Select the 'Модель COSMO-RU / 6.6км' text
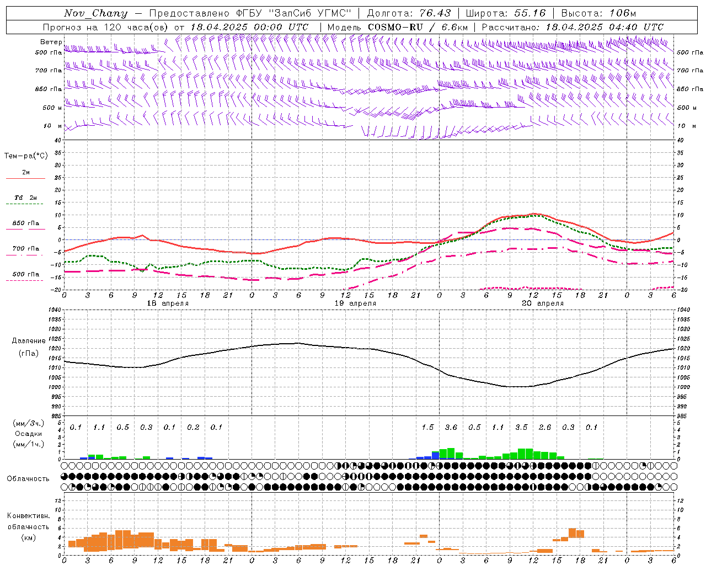This screenshot has width=706, height=565. coord(398,27)
